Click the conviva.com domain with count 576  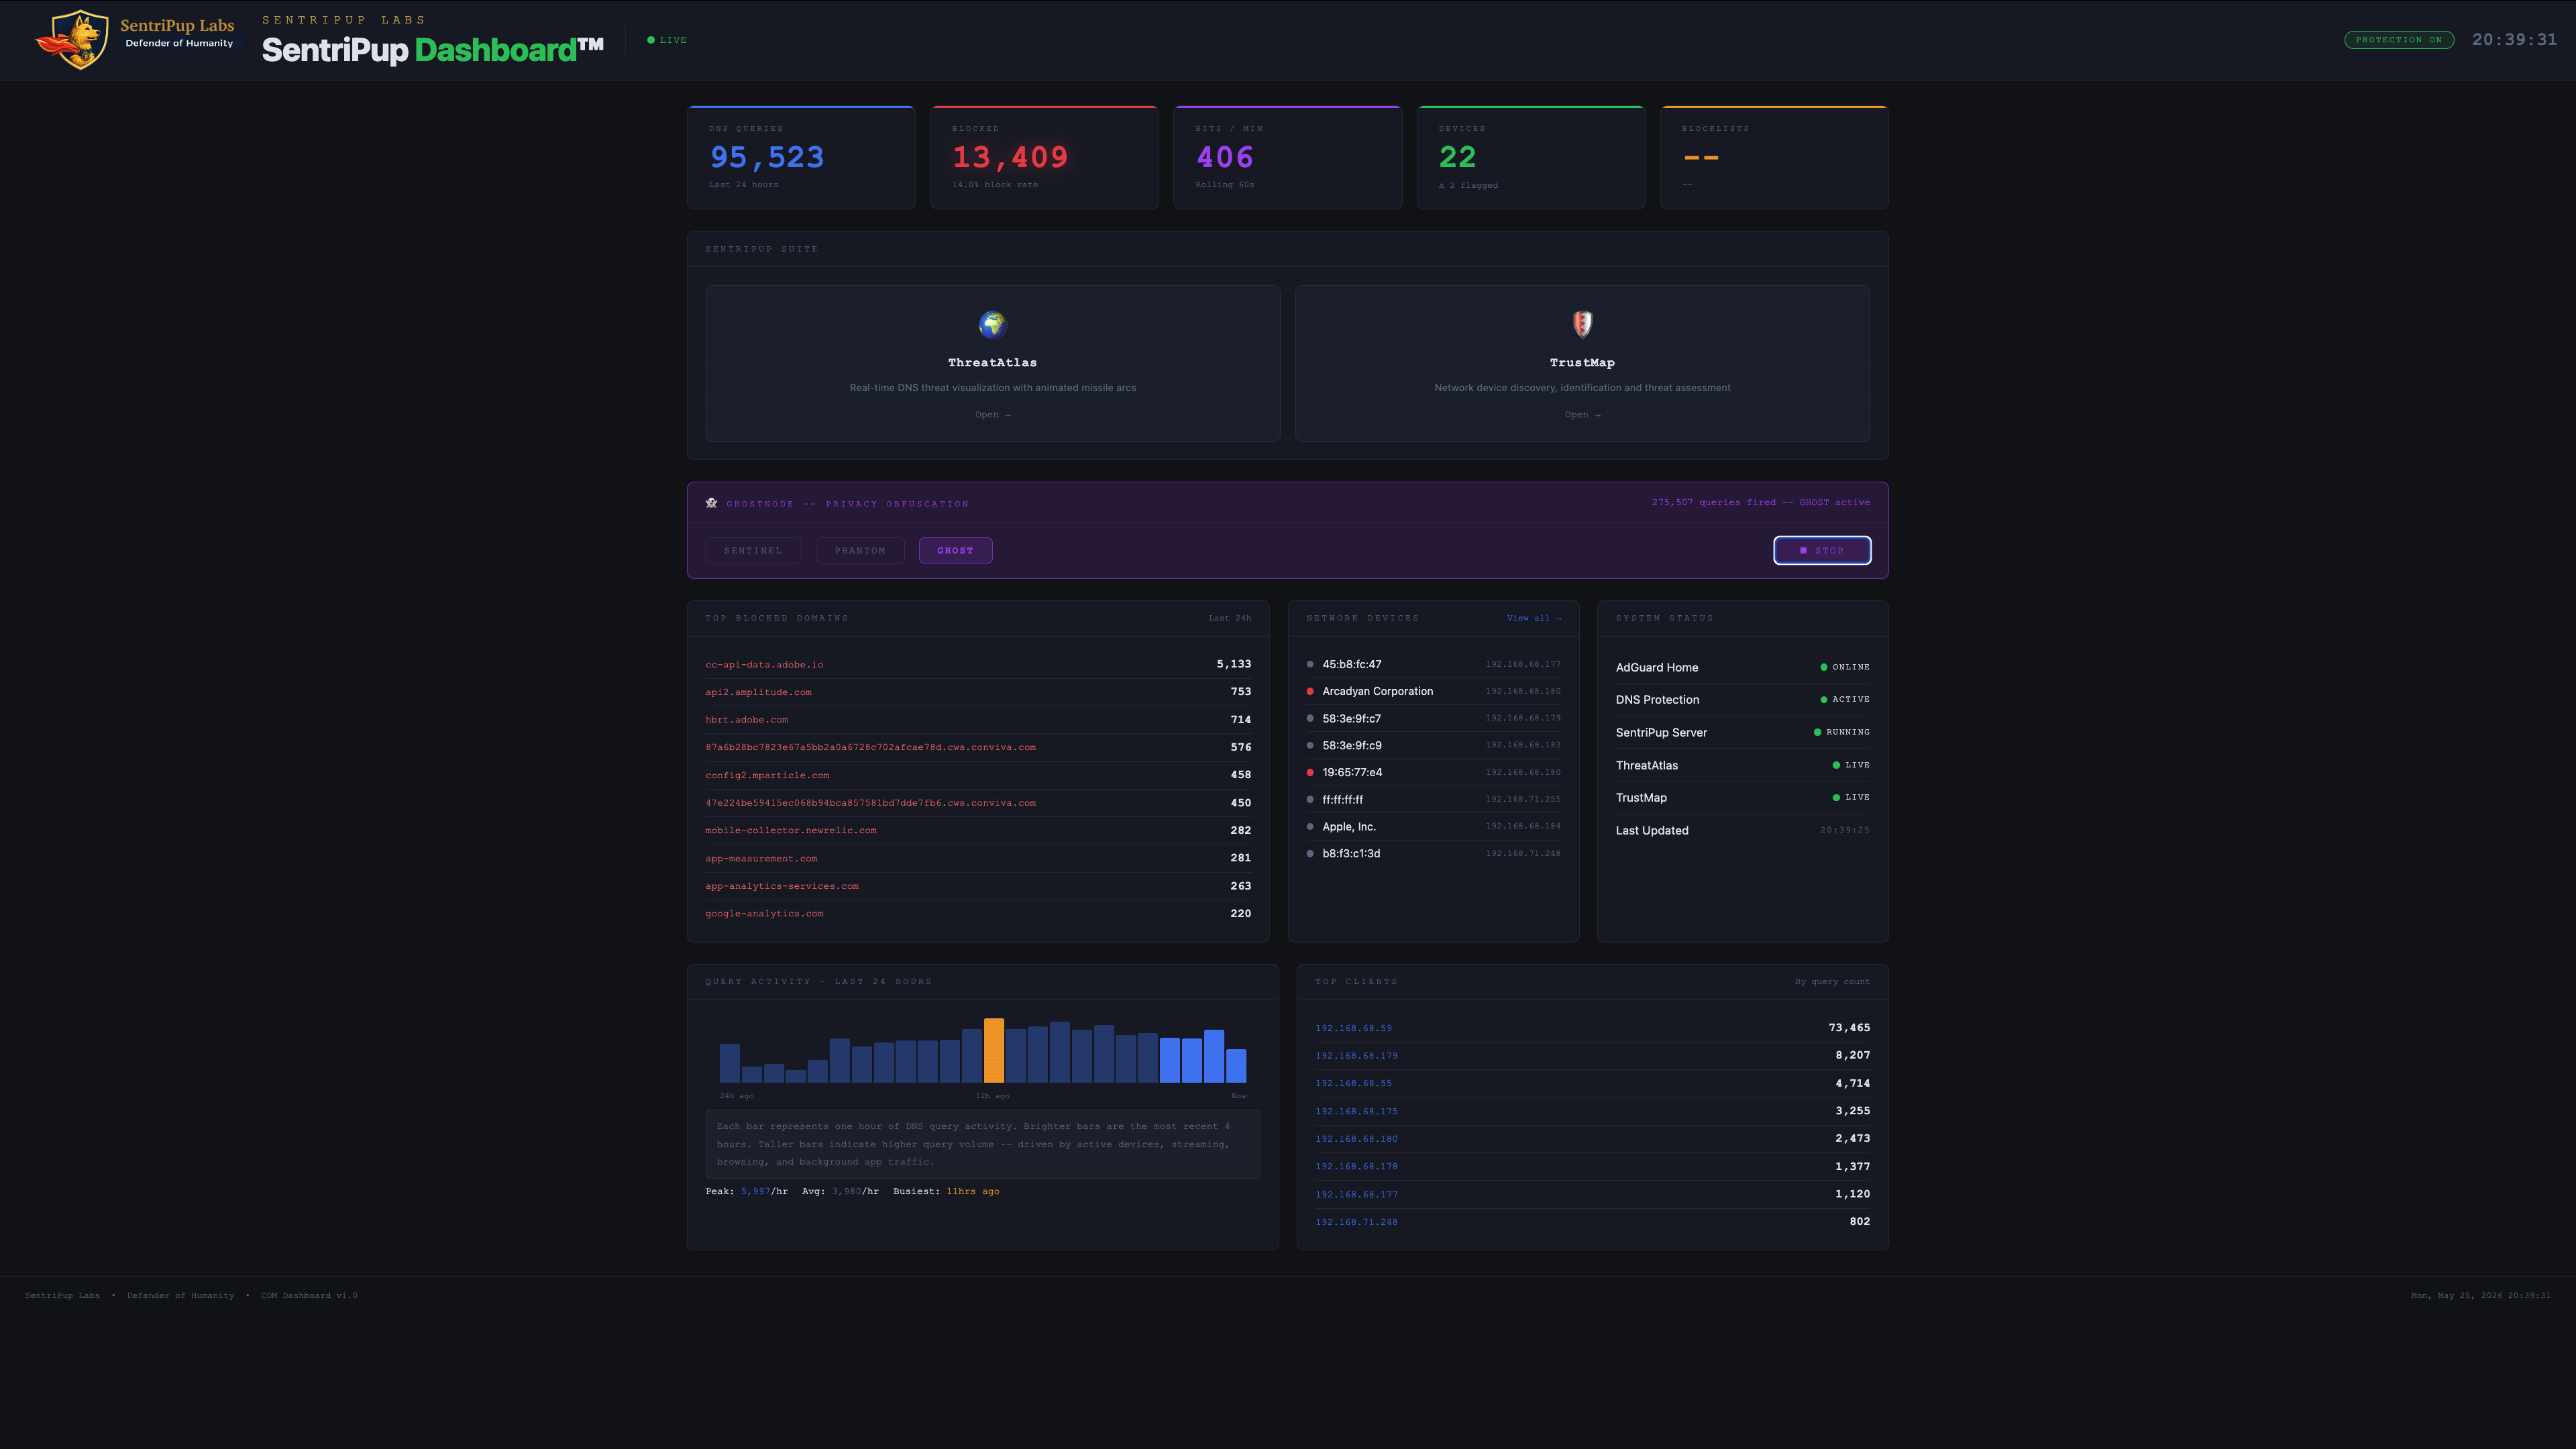870,747
